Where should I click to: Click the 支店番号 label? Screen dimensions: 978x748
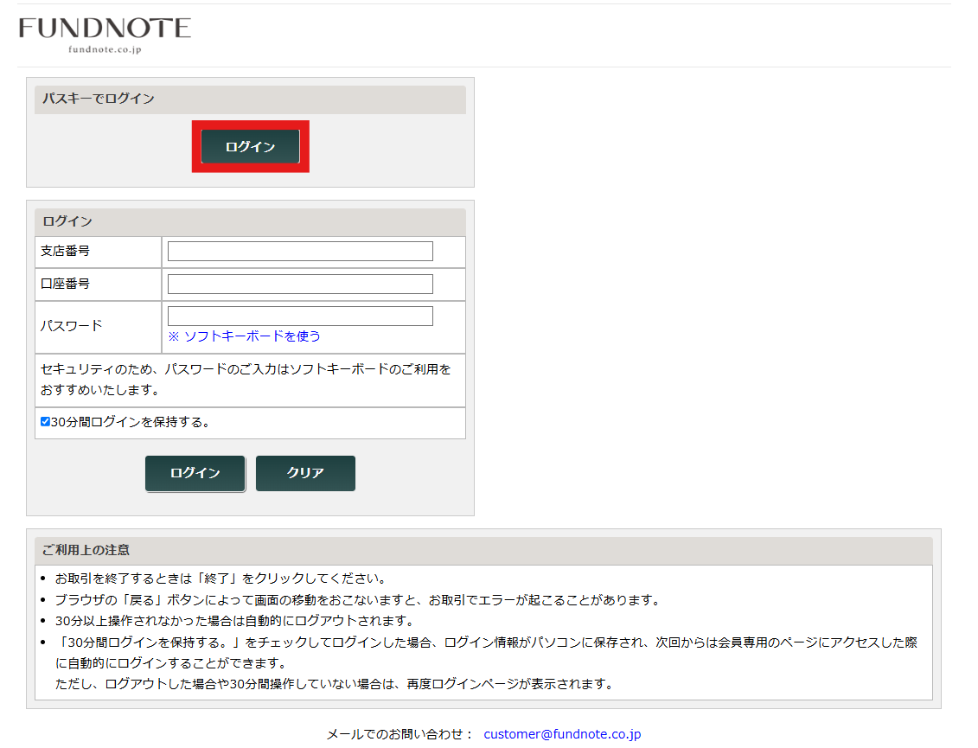click(x=66, y=251)
